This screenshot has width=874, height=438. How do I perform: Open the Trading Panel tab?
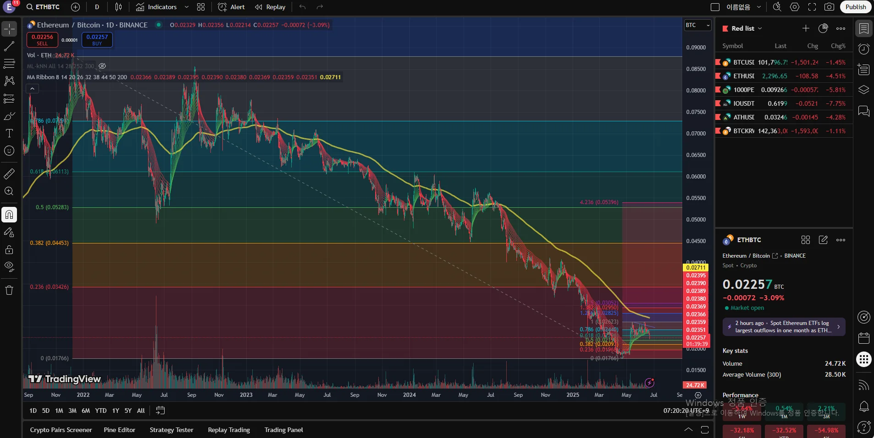click(x=284, y=430)
